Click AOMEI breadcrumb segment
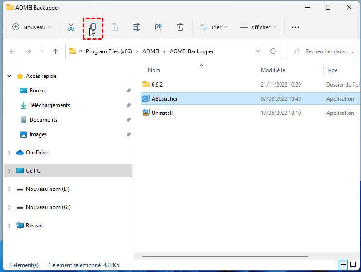Image resolution: width=361 pixels, height=272 pixels. click(x=151, y=51)
